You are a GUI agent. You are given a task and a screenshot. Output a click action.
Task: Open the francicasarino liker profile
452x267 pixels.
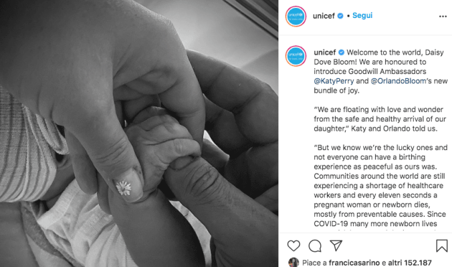click(x=354, y=263)
